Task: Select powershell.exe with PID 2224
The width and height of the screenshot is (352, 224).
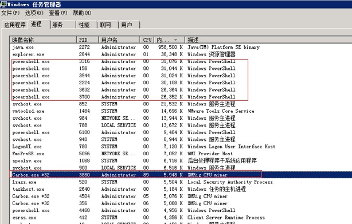Action: (181, 82)
